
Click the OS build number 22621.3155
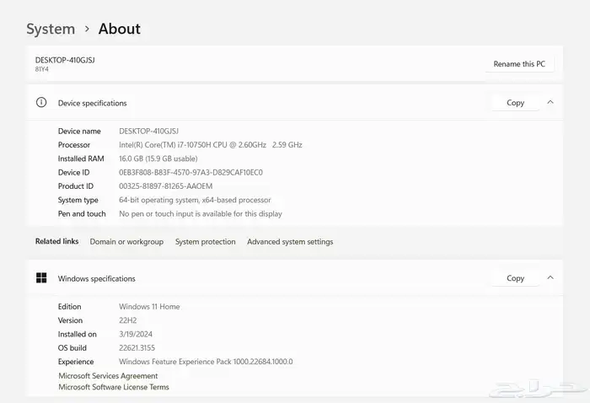point(137,348)
